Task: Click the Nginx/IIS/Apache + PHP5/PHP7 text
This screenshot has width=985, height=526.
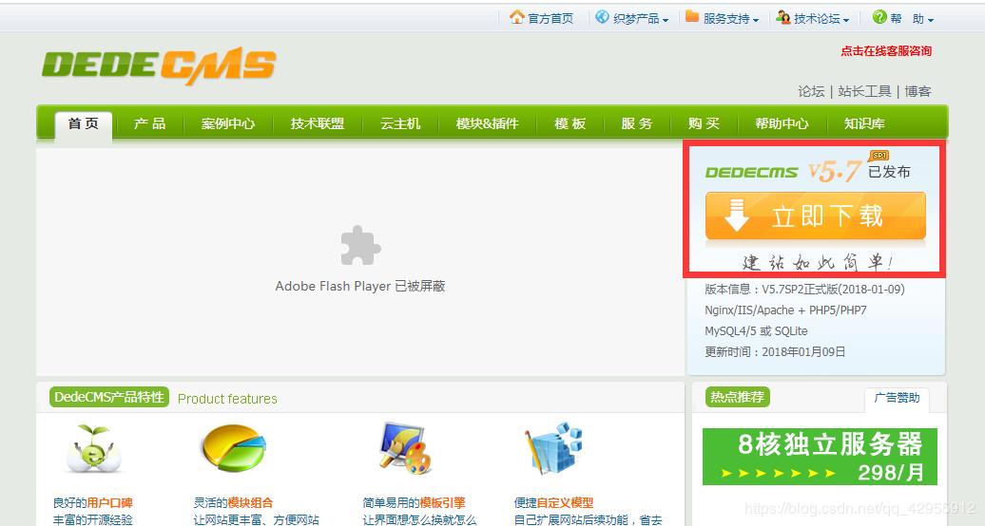Action: pos(786,310)
